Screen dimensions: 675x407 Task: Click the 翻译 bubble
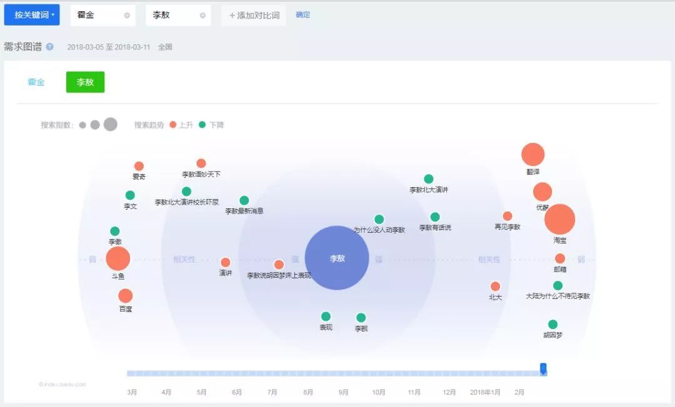pos(533,155)
